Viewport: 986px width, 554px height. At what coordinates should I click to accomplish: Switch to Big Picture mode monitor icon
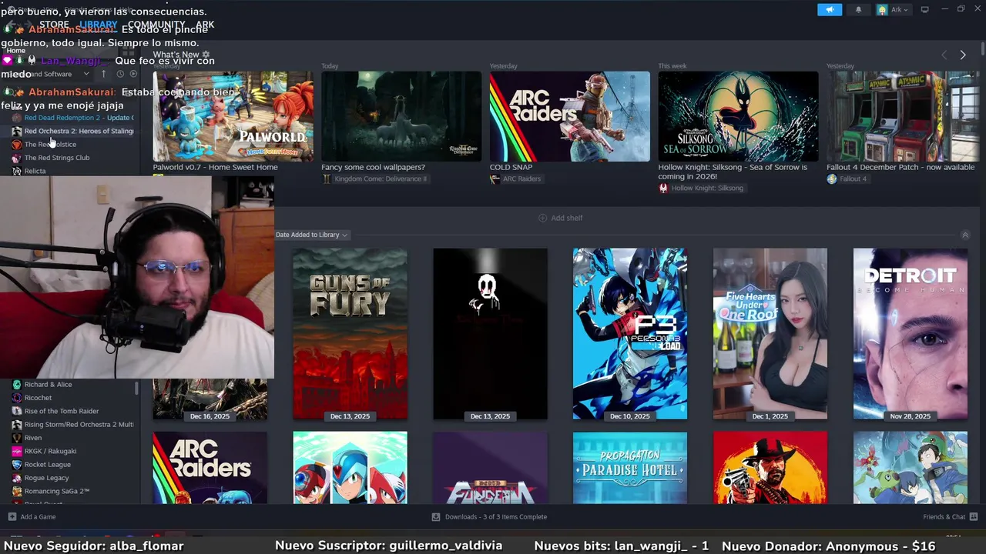pos(925,10)
